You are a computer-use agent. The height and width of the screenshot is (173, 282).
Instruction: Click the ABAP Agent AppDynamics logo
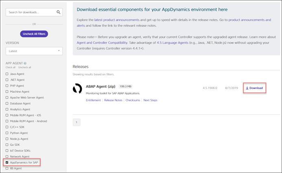[x=77, y=88]
